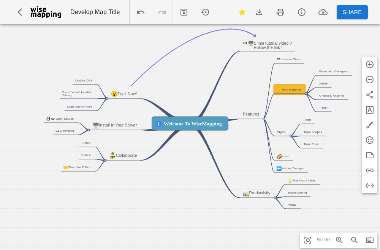This screenshot has height=250, width=380.
Task: Redo the last undone change
Action: pos(162,12)
